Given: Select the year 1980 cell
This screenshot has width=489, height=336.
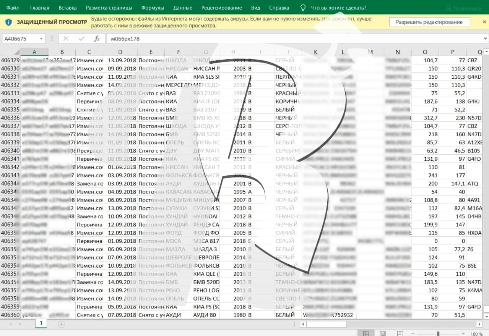Looking at the screenshot, I should pyautogui.click(x=234, y=315).
